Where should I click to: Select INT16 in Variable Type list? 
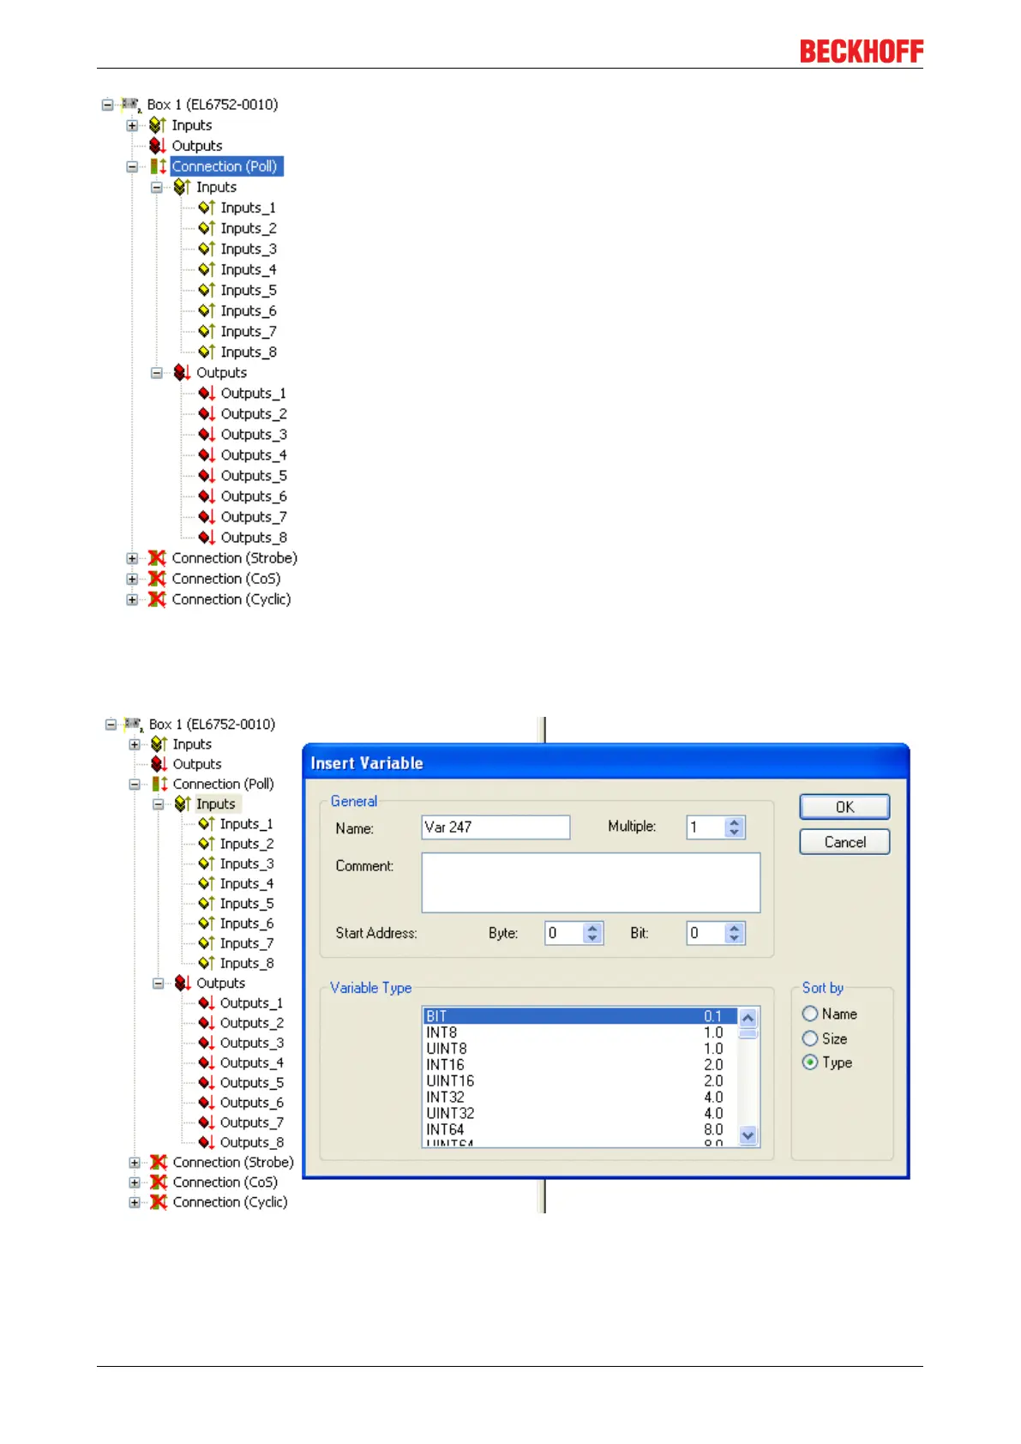(x=580, y=1065)
